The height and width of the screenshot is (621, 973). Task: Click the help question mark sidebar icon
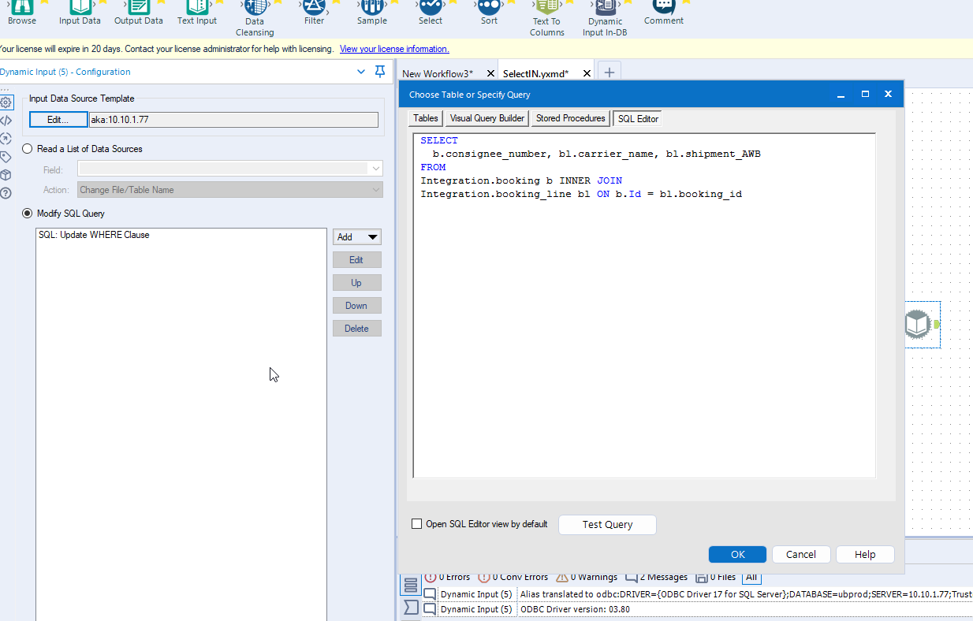(x=6, y=193)
